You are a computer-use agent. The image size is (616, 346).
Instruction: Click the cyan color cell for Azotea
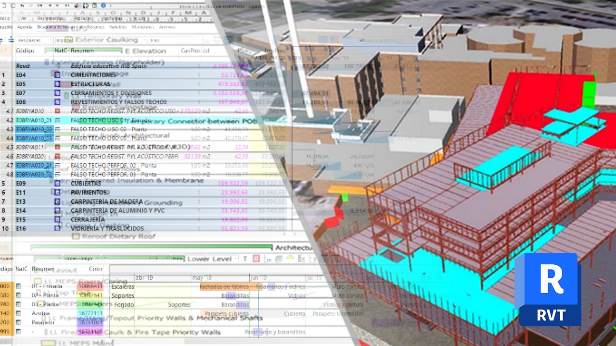[90, 313]
